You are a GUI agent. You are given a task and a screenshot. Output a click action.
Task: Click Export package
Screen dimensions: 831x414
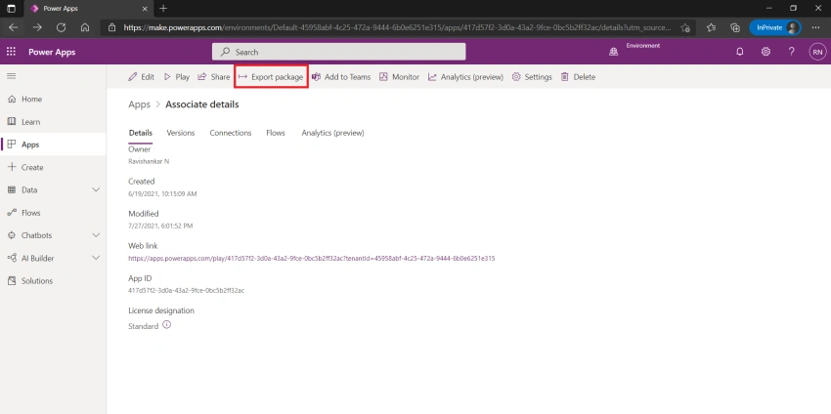pos(271,77)
